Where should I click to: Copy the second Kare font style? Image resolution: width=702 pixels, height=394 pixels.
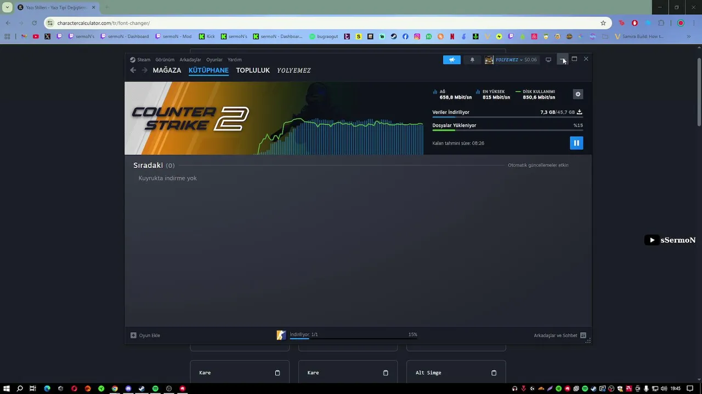click(x=386, y=373)
